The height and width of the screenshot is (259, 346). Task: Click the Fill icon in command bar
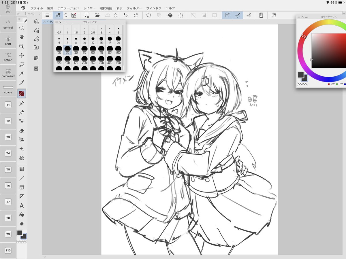(x=170, y=15)
